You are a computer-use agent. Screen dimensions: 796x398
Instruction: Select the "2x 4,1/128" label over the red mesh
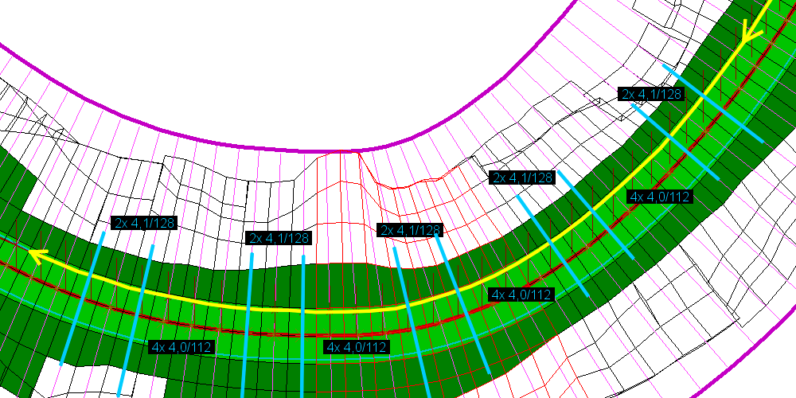point(410,231)
